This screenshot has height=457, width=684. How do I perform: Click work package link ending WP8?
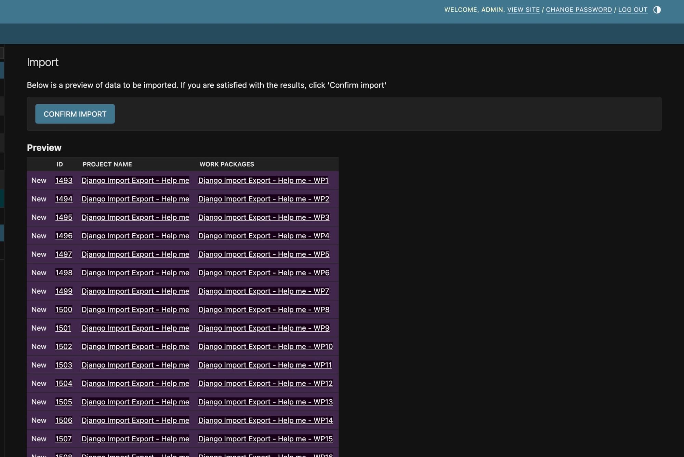pos(264,309)
